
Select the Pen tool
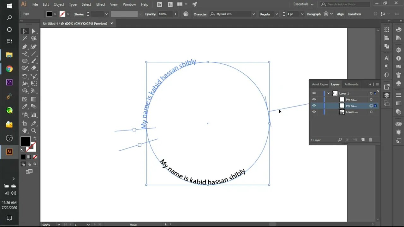coord(25,46)
